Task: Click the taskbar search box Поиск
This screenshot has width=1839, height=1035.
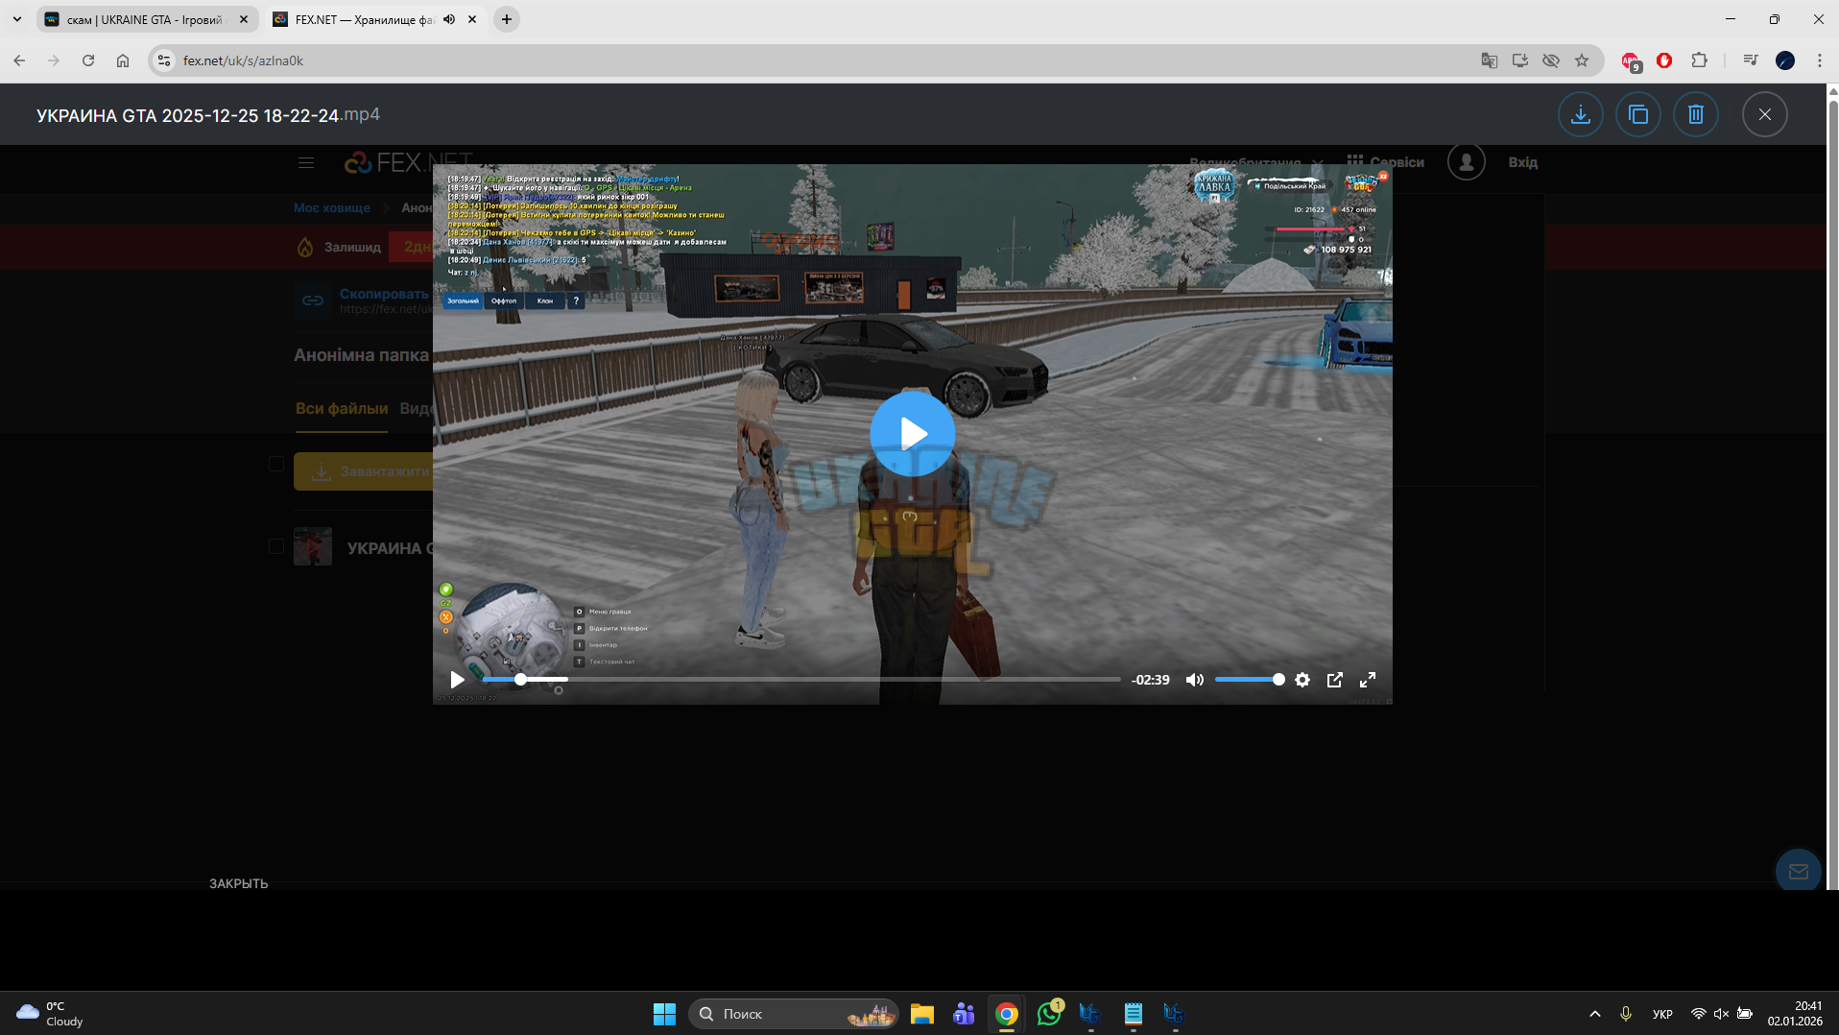Action: 793,1014
